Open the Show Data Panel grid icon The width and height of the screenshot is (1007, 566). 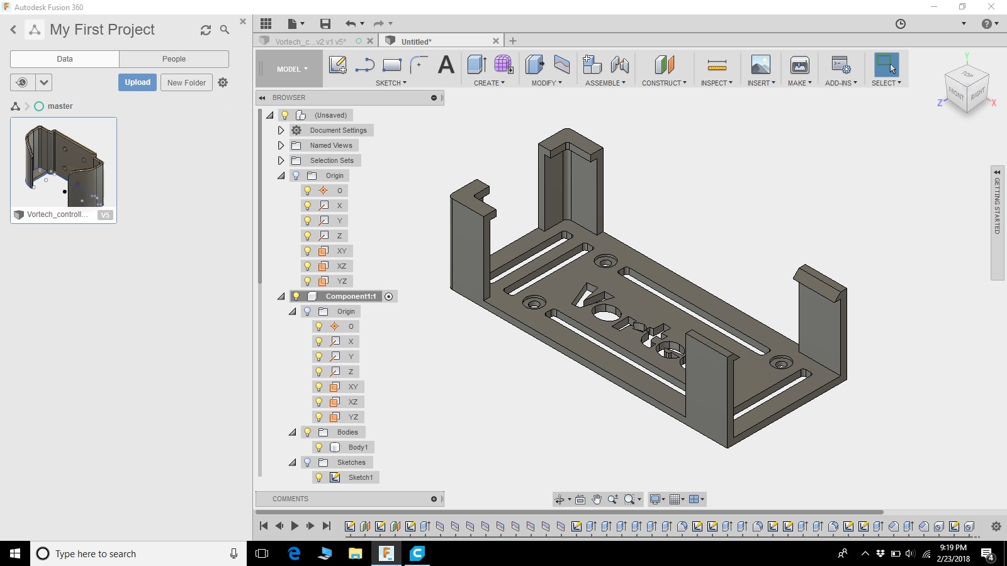click(266, 24)
